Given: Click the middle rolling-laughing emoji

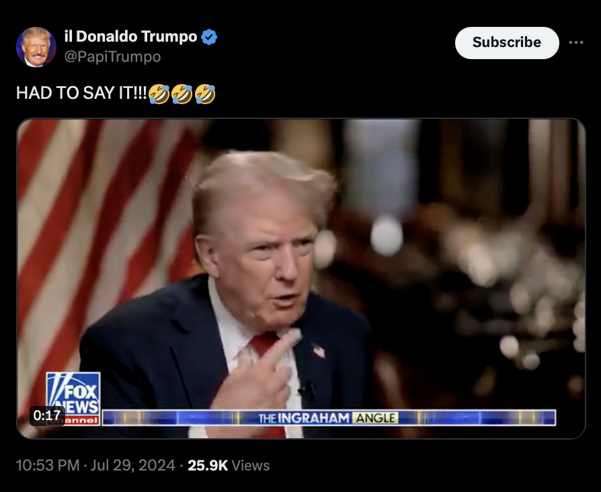Looking at the screenshot, I should point(182,94).
